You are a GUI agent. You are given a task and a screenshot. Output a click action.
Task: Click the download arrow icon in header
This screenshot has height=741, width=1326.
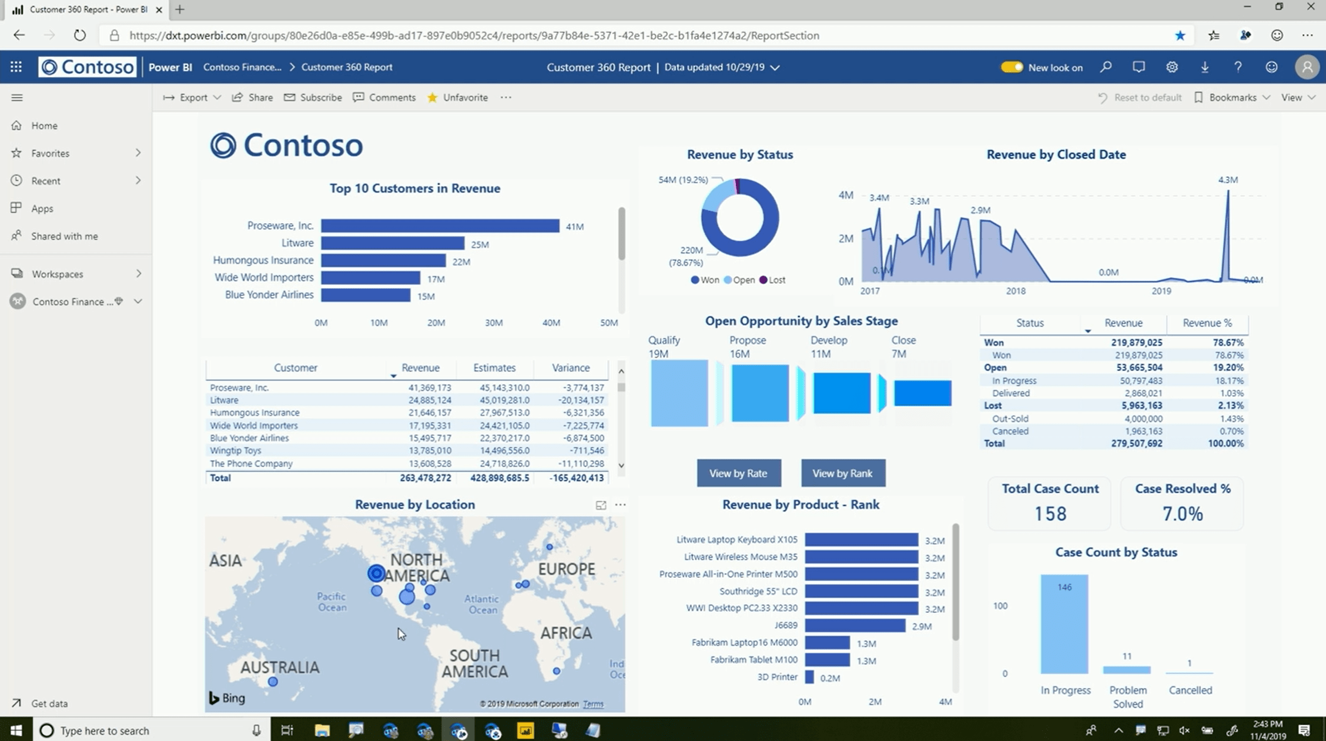(1204, 67)
